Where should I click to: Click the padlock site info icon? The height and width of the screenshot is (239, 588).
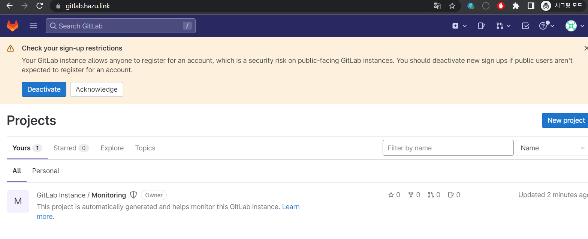point(58,6)
